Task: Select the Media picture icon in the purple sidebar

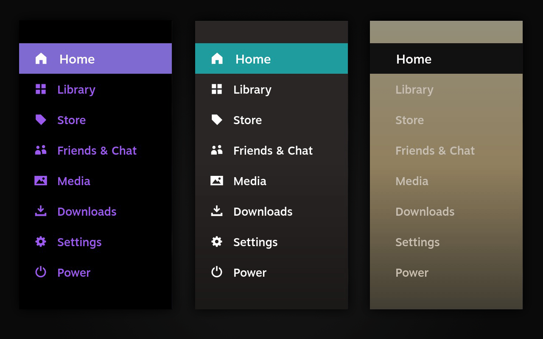Action: [41, 181]
